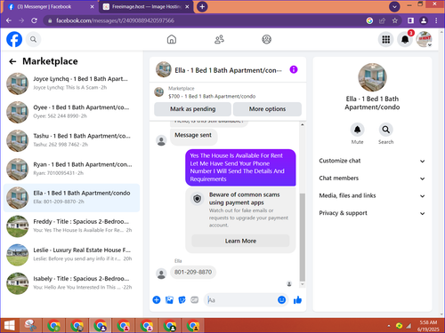Open Windows Start button
The width and height of the screenshot is (445, 333).
pyautogui.click(x=10, y=326)
